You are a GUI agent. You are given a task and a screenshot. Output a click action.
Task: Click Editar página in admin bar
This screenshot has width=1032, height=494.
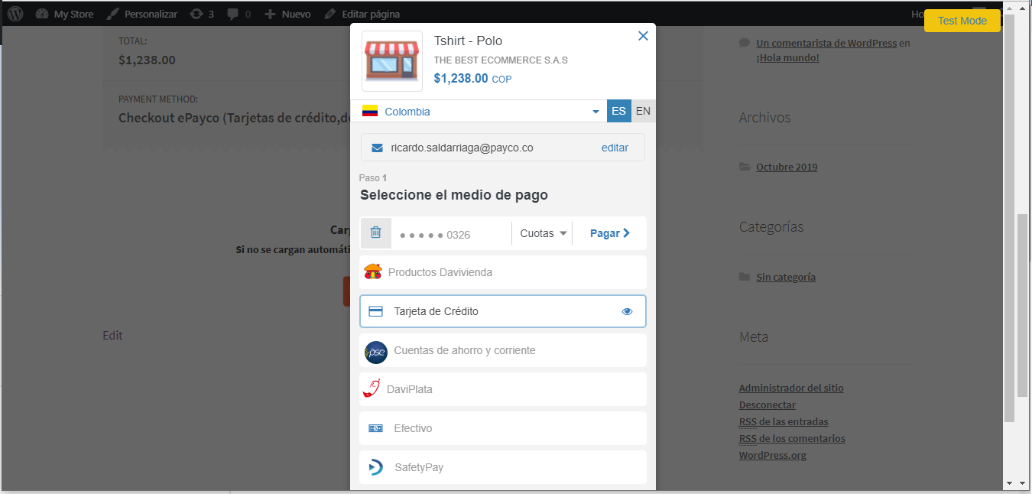click(362, 14)
